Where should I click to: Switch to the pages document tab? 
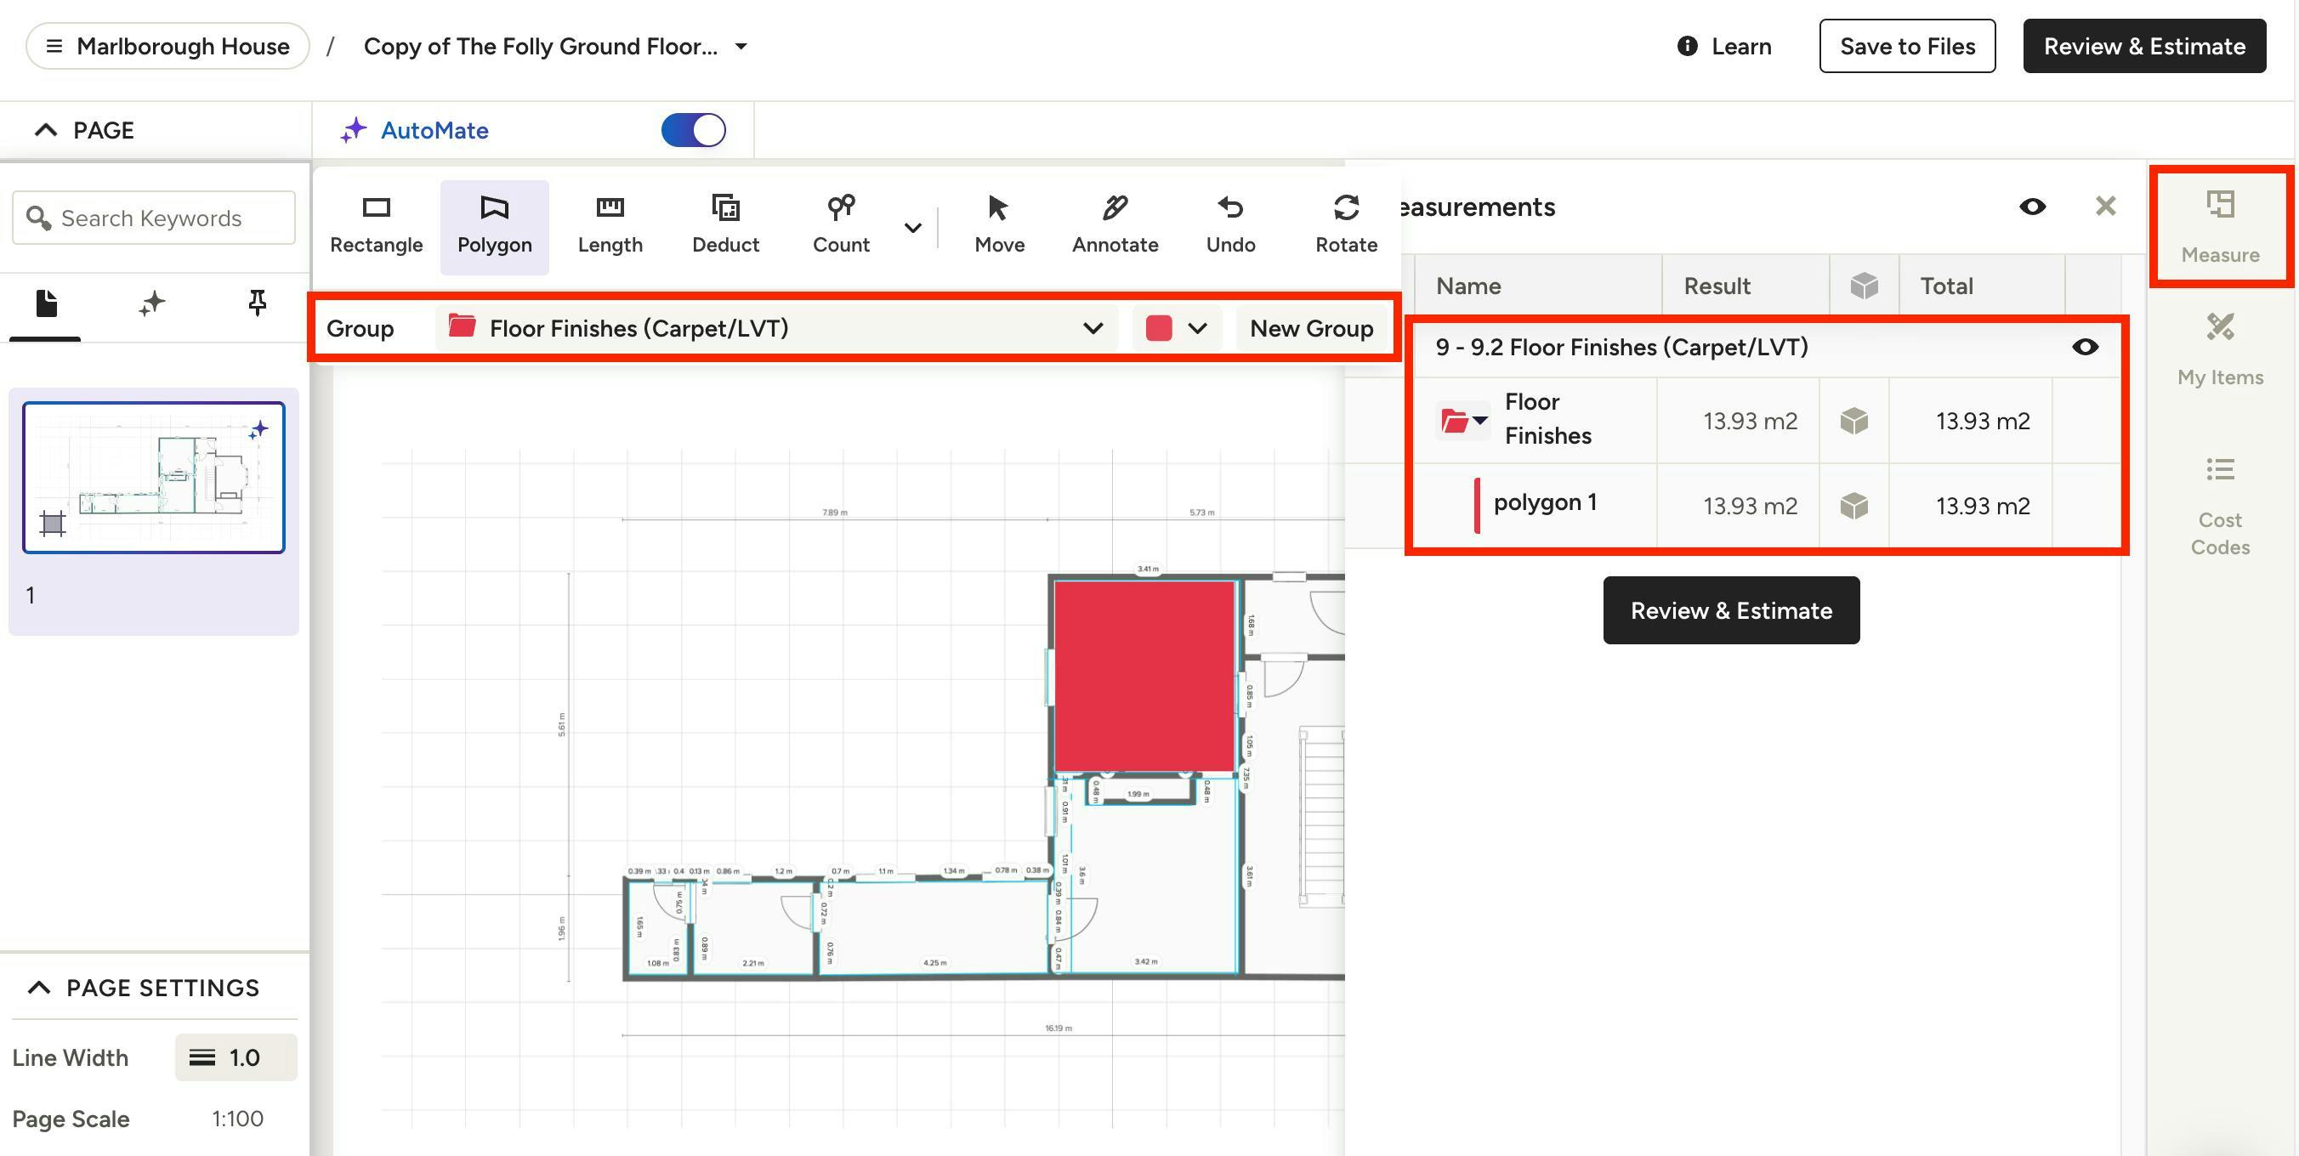pyautogui.click(x=47, y=303)
